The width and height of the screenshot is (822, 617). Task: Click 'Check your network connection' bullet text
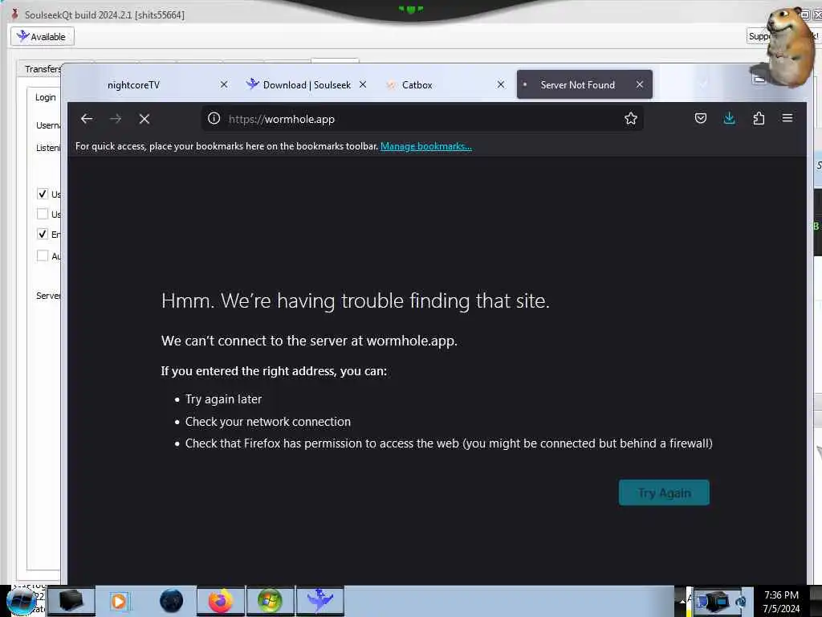(268, 422)
